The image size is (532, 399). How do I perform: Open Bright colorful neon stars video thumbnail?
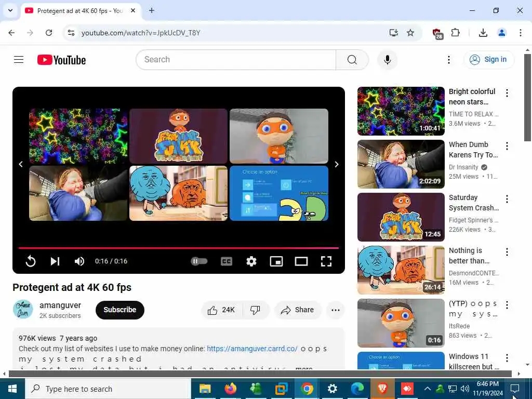tap(401, 111)
